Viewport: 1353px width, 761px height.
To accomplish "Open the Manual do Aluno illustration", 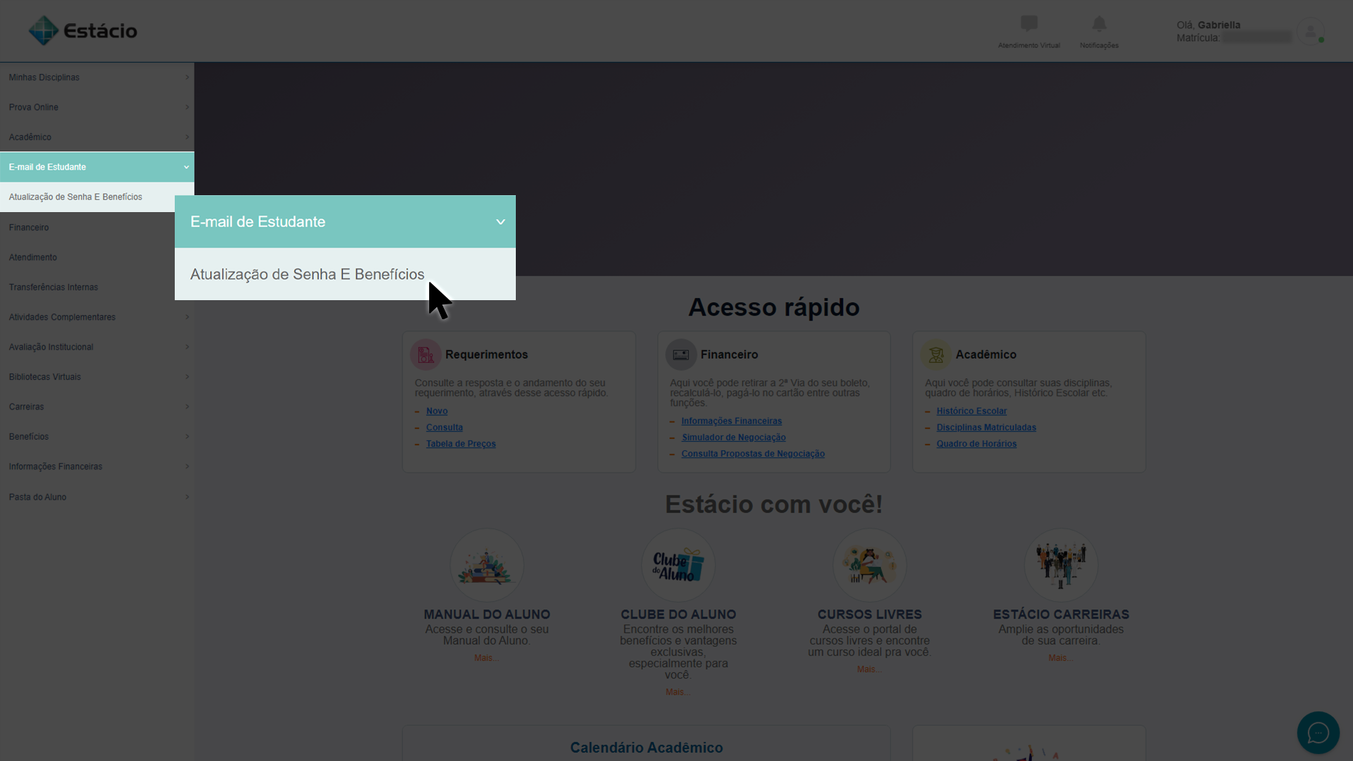I will click(x=487, y=565).
